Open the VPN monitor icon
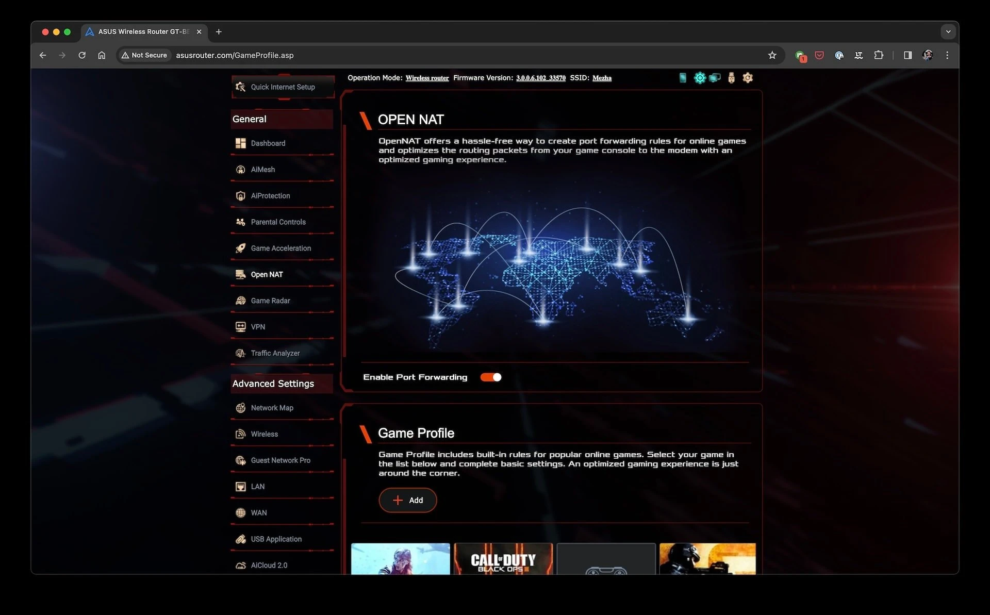The image size is (990, 615). [x=240, y=327]
